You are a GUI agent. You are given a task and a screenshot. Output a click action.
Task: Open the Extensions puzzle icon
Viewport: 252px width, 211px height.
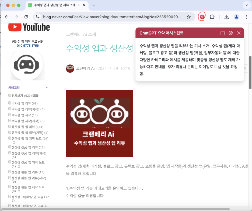point(212,17)
